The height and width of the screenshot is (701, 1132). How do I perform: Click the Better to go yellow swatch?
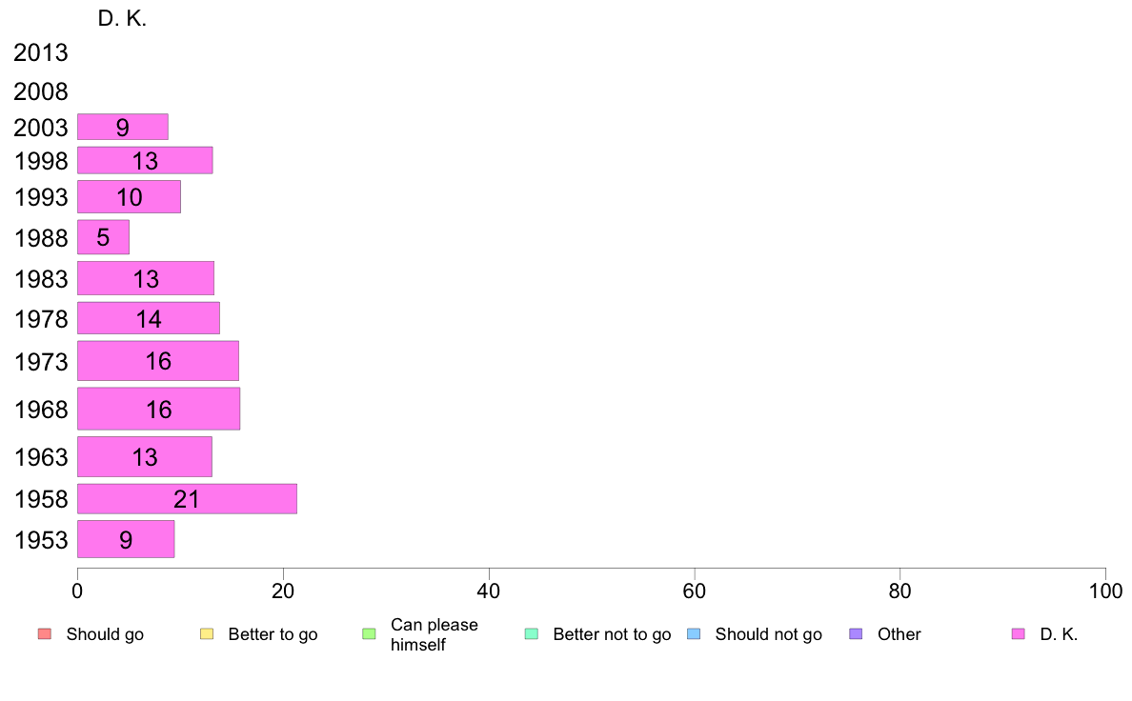point(207,634)
